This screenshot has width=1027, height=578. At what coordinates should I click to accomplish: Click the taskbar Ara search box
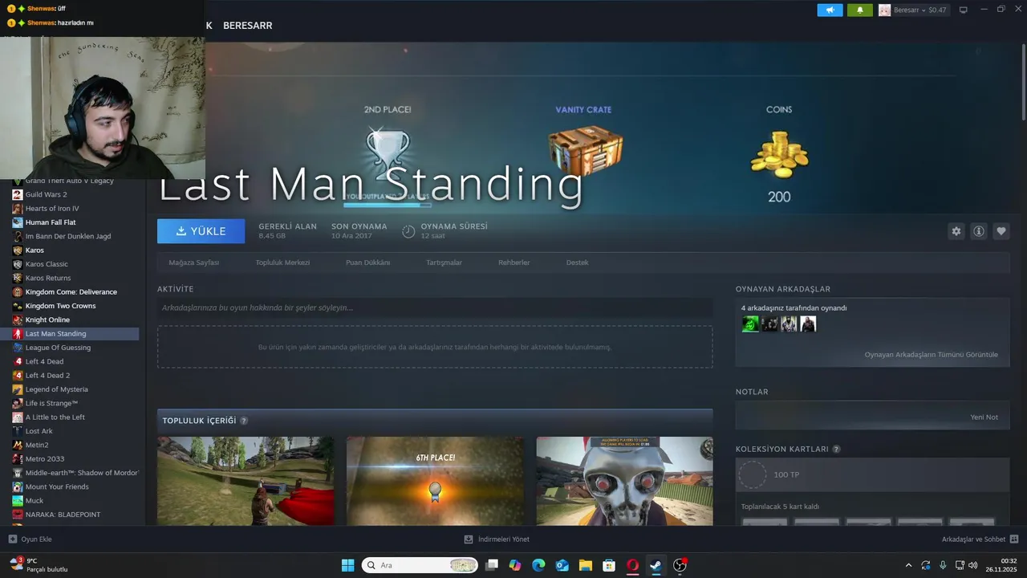pyautogui.click(x=420, y=565)
